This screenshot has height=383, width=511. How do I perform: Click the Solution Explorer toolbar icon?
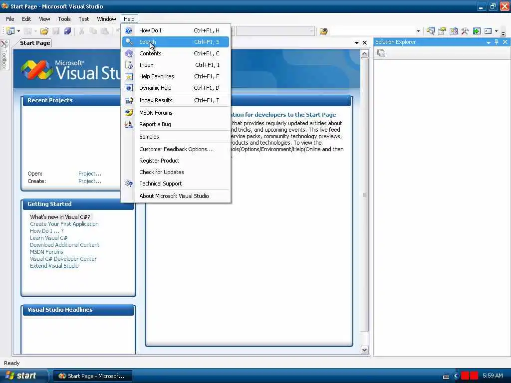(431, 31)
